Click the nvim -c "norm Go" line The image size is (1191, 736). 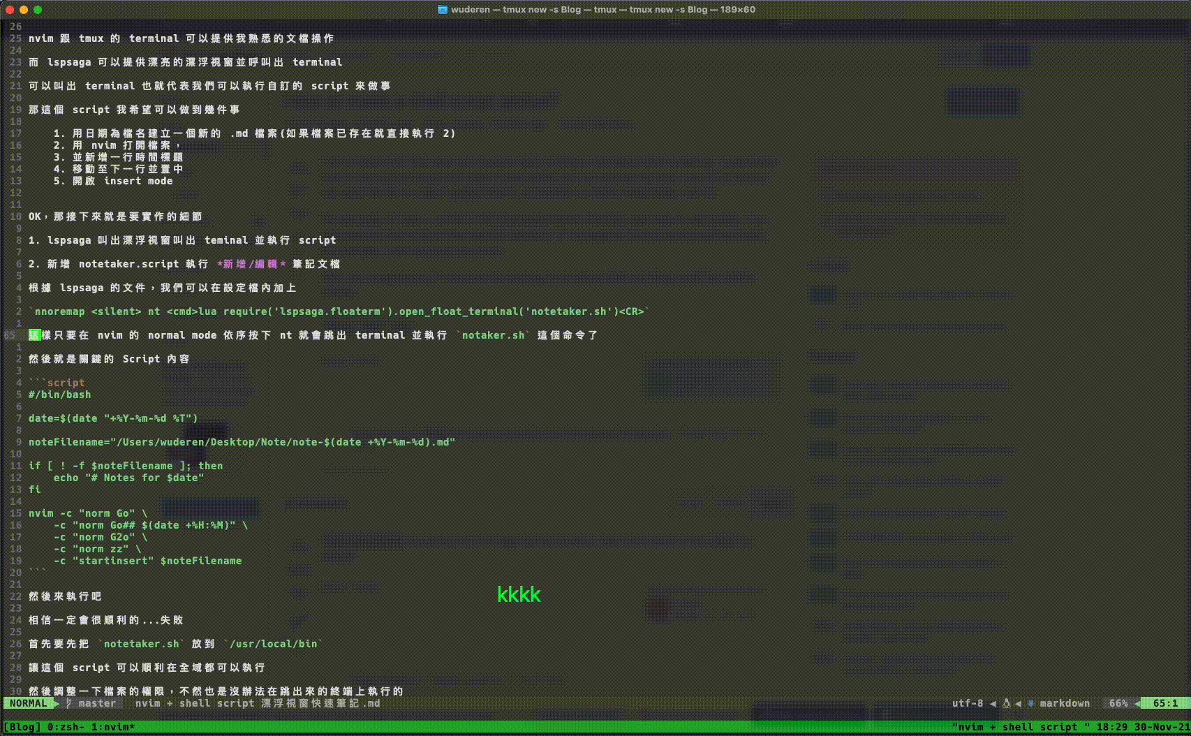(88, 513)
